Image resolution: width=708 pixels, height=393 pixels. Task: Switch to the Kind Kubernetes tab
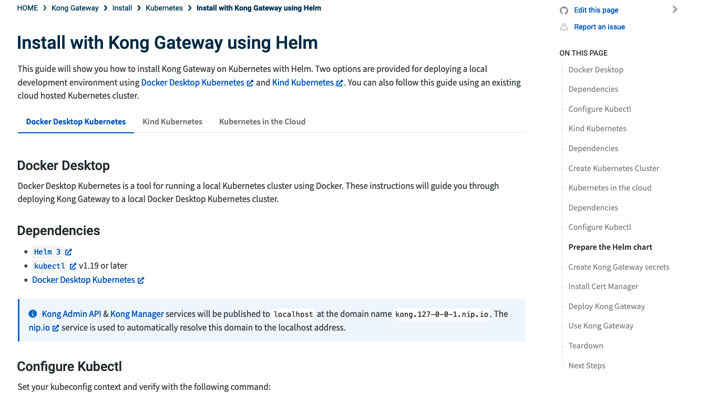172,121
